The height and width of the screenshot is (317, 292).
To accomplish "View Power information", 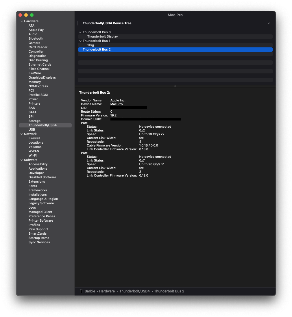I will (x=33, y=99).
